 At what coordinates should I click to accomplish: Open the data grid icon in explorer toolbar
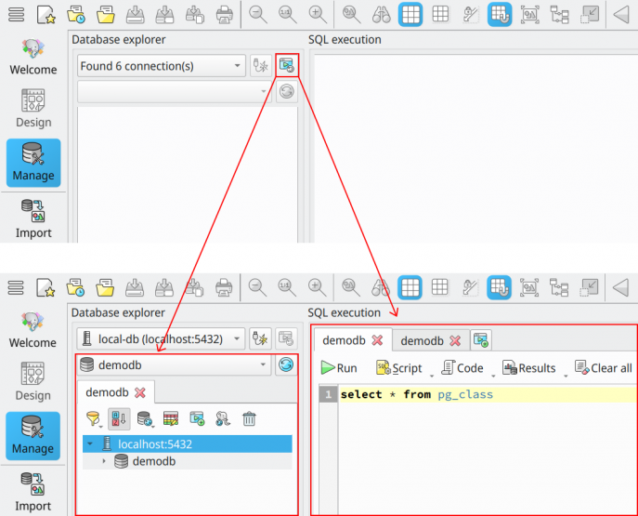pos(171,418)
